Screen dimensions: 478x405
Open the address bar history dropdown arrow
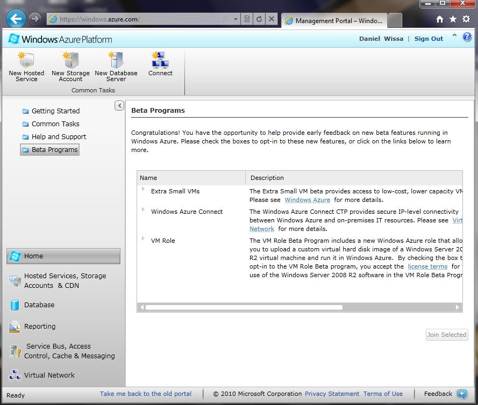coord(236,19)
